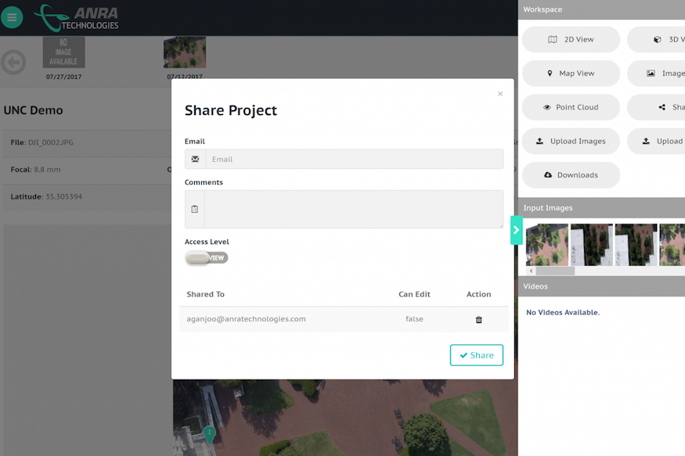Delete share for aganjoo@anratechnologies.com

[479, 319]
